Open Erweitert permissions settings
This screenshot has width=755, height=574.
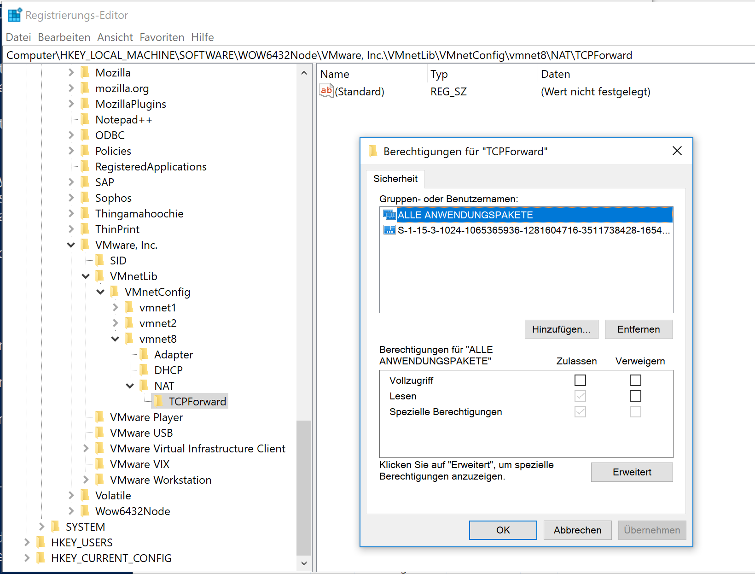click(x=632, y=472)
